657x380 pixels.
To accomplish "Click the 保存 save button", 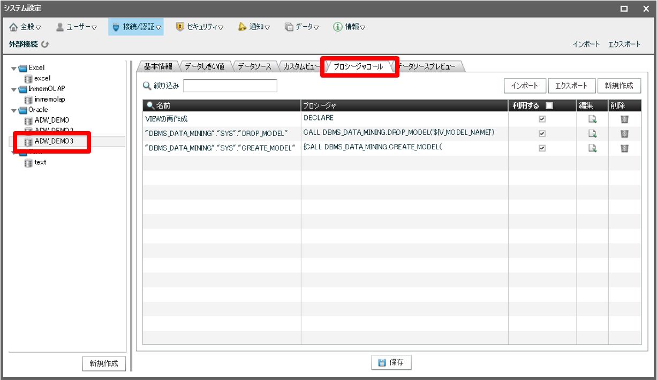I will [x=391, y=362].
